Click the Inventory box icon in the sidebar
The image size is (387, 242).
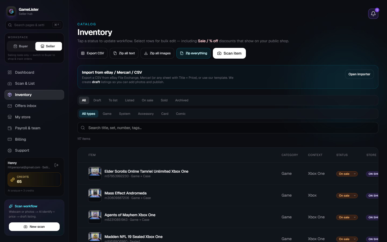(x=10, y=95)
